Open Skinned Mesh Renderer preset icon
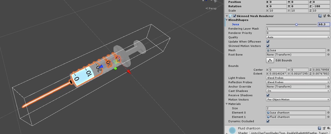331x134 pixels. point(324,16)
